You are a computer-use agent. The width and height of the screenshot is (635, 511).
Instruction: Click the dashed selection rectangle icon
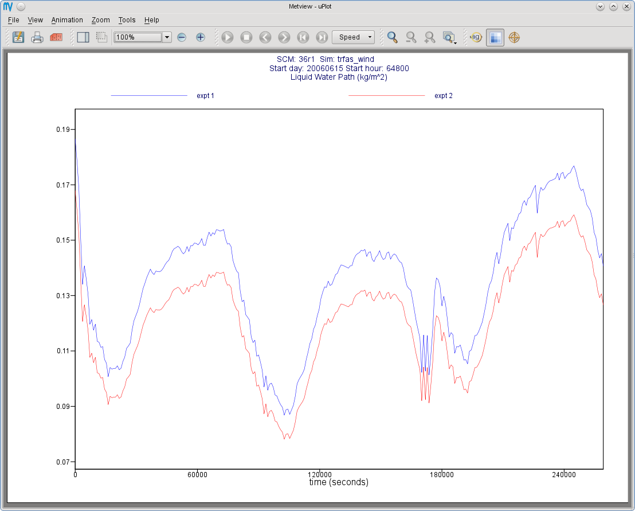tap(101, 37)
